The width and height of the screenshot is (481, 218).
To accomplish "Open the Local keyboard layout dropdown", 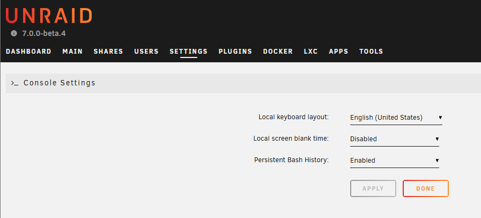I will click(396, 118).
